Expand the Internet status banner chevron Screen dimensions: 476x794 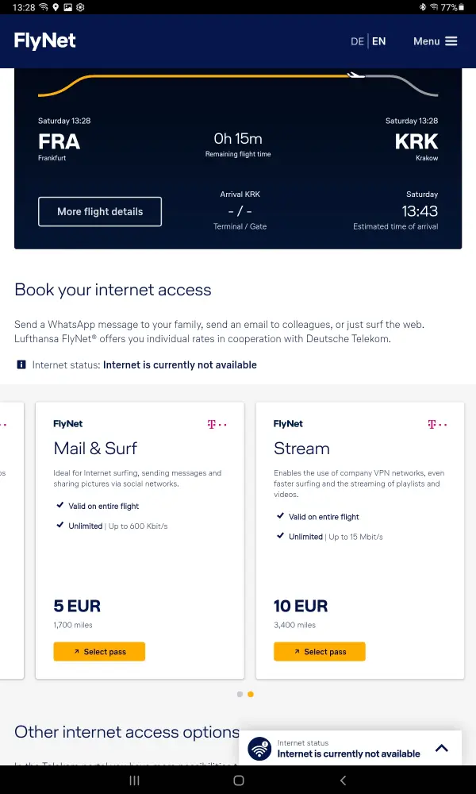coord(442,748)
